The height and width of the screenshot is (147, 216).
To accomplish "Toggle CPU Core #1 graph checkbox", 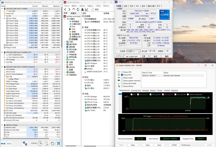I will 138,94.
